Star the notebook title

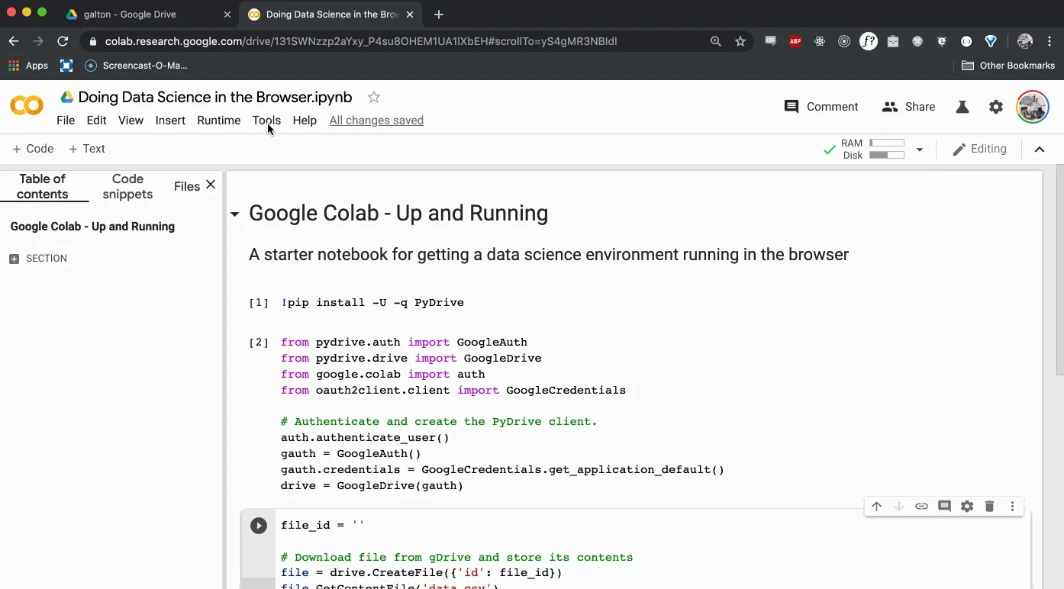click(x=374, y=97)
